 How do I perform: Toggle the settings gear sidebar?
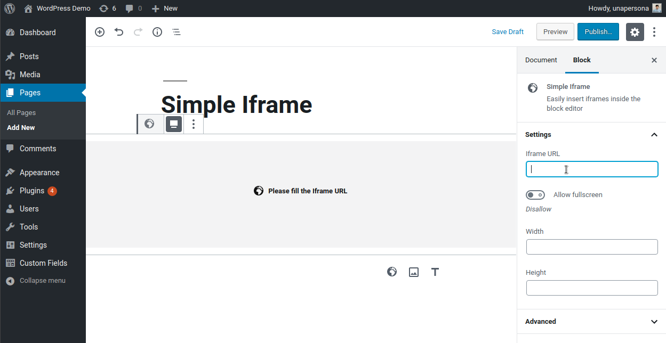click(635, 32)
